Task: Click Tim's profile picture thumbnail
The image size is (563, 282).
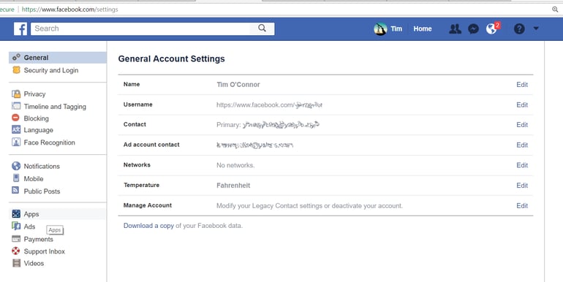Action: (380, 28)
